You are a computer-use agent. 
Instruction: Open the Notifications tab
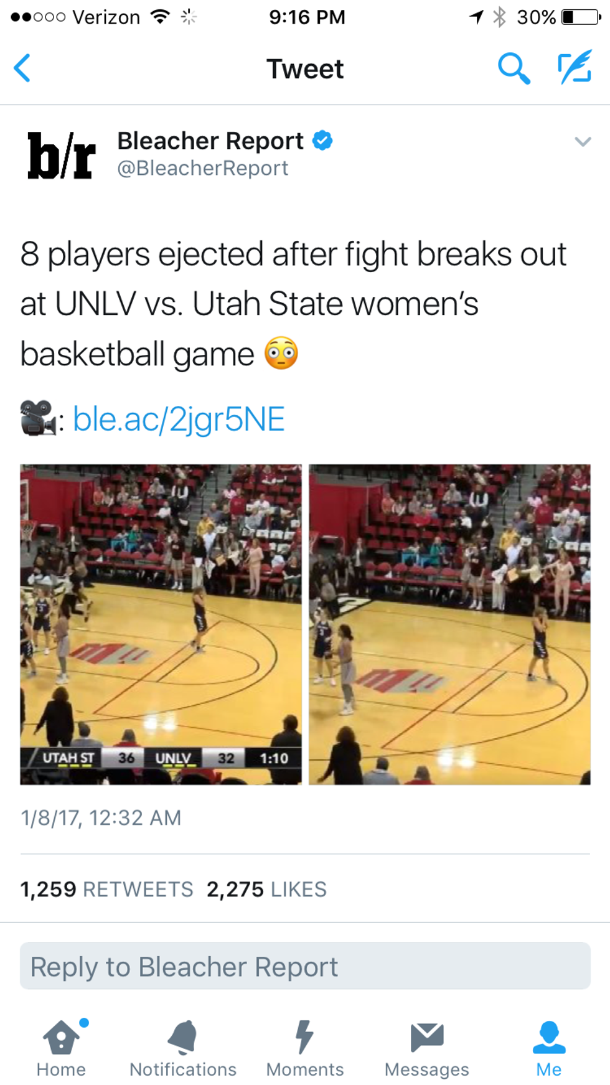click(x=183, y=1049)
